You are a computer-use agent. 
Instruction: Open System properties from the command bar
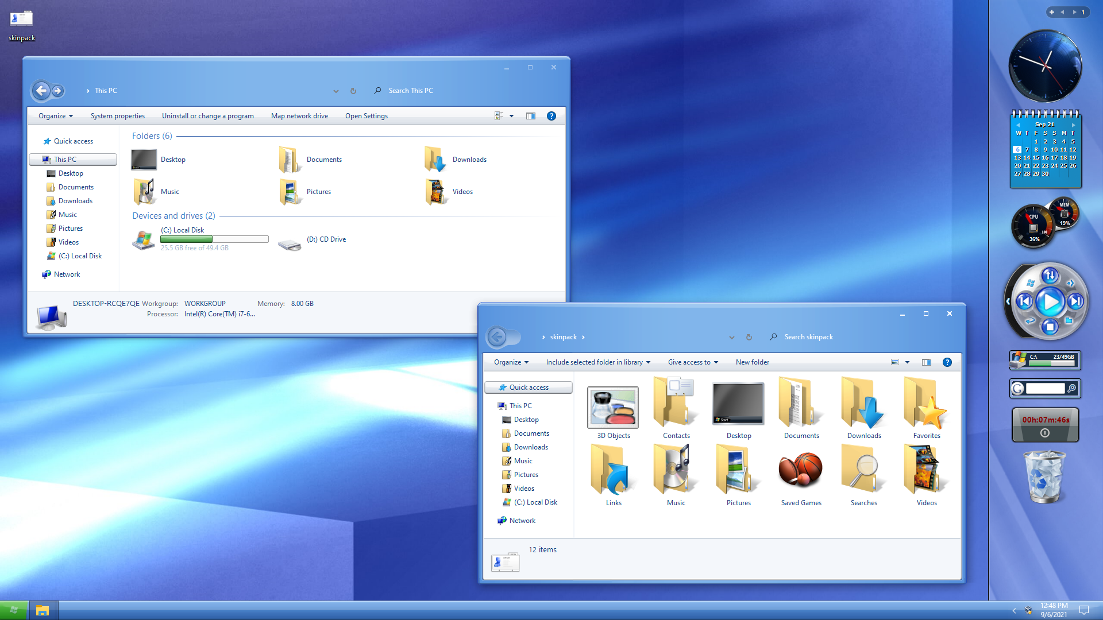pyautogui.click(x=117, y=116)
